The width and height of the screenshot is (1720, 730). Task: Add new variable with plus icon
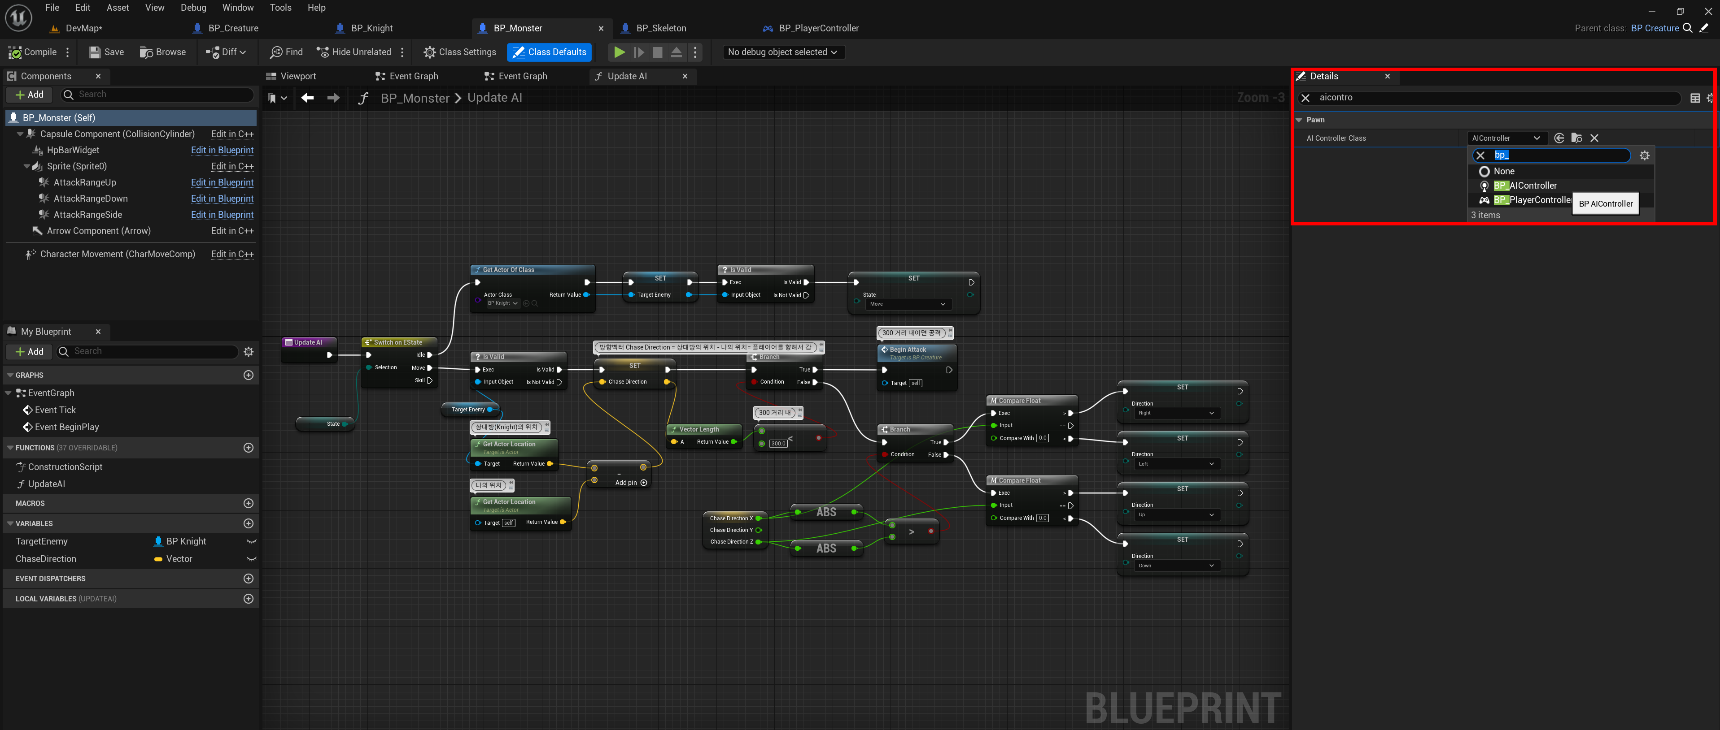[249, 523]
